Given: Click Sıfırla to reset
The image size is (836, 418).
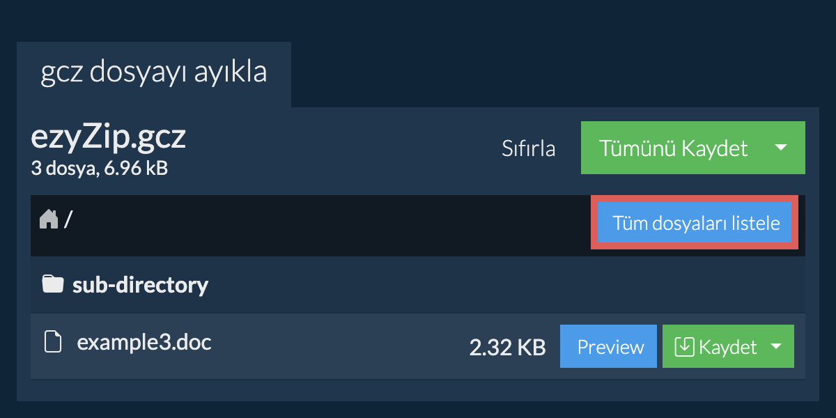Looking at the screenshot, I should 529,148.
